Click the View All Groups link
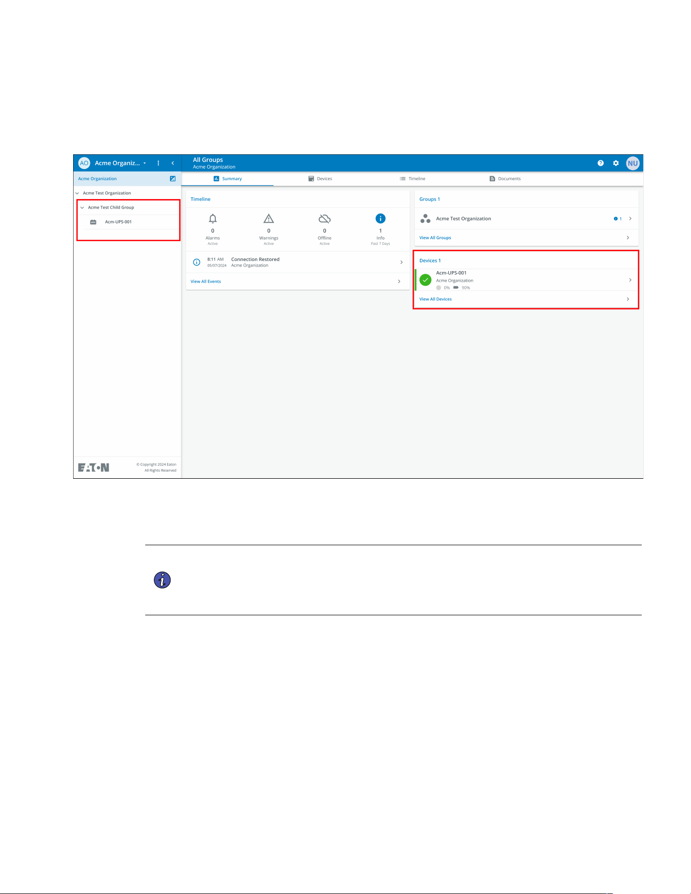Screen dimensions: 691x894 [435, 238]
